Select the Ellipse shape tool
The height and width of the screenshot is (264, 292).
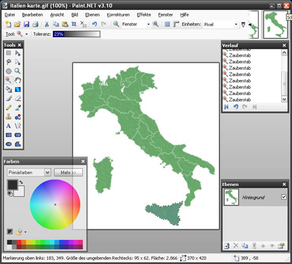[9, 144]
